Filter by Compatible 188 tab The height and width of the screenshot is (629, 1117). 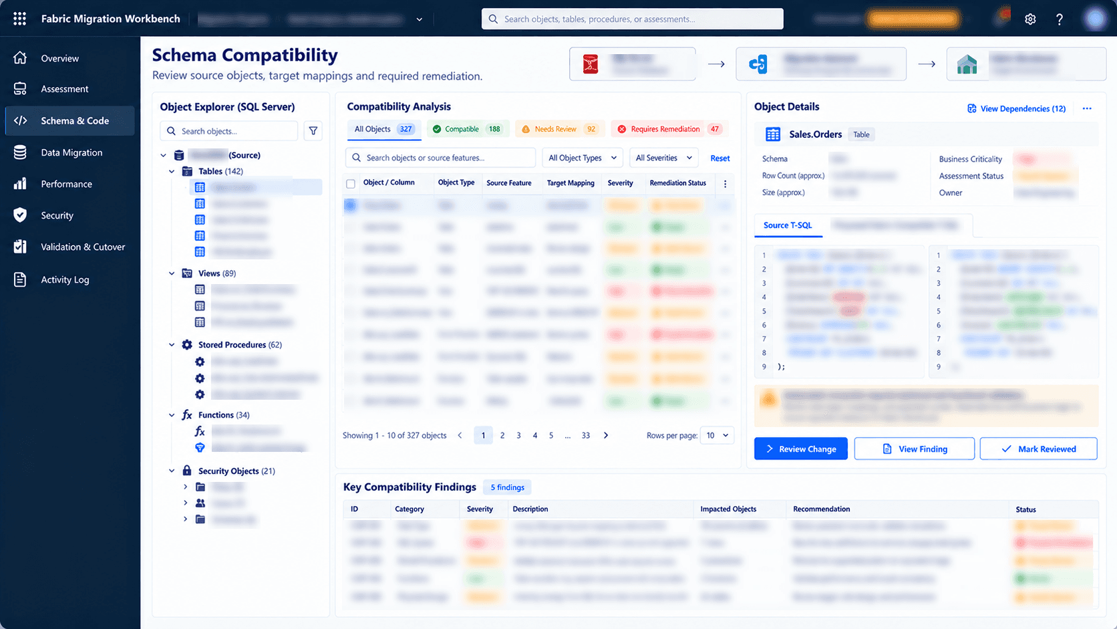468,129
